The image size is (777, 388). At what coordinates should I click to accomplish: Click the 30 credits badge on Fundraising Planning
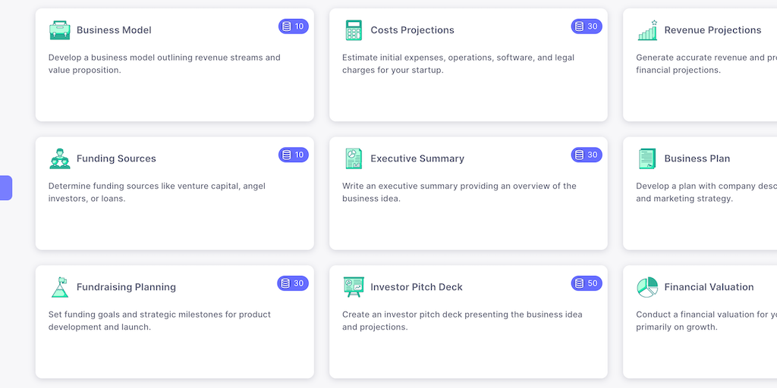click(x=293, y=283)
